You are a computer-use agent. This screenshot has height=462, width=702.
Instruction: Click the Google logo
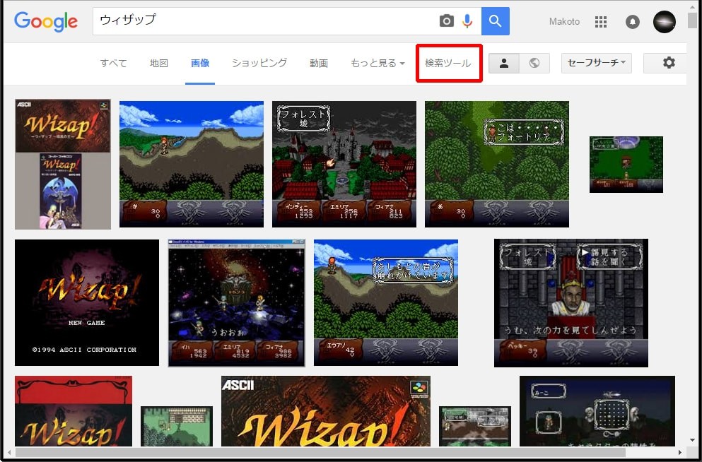click(x=46, y=21)
